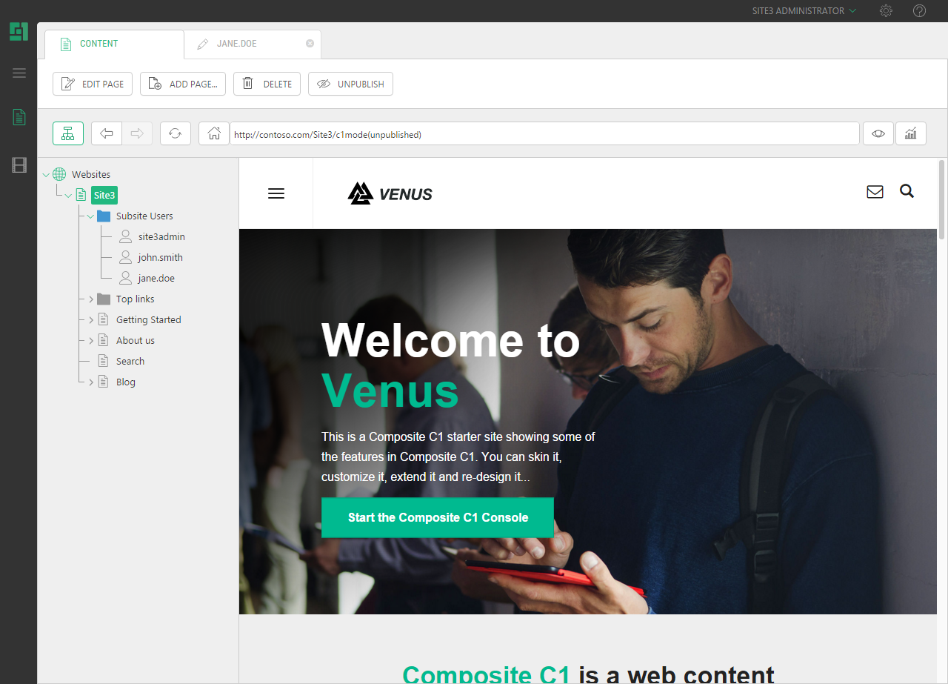
Task: Open the help question mark icon
Action: [x=919, y=11]
